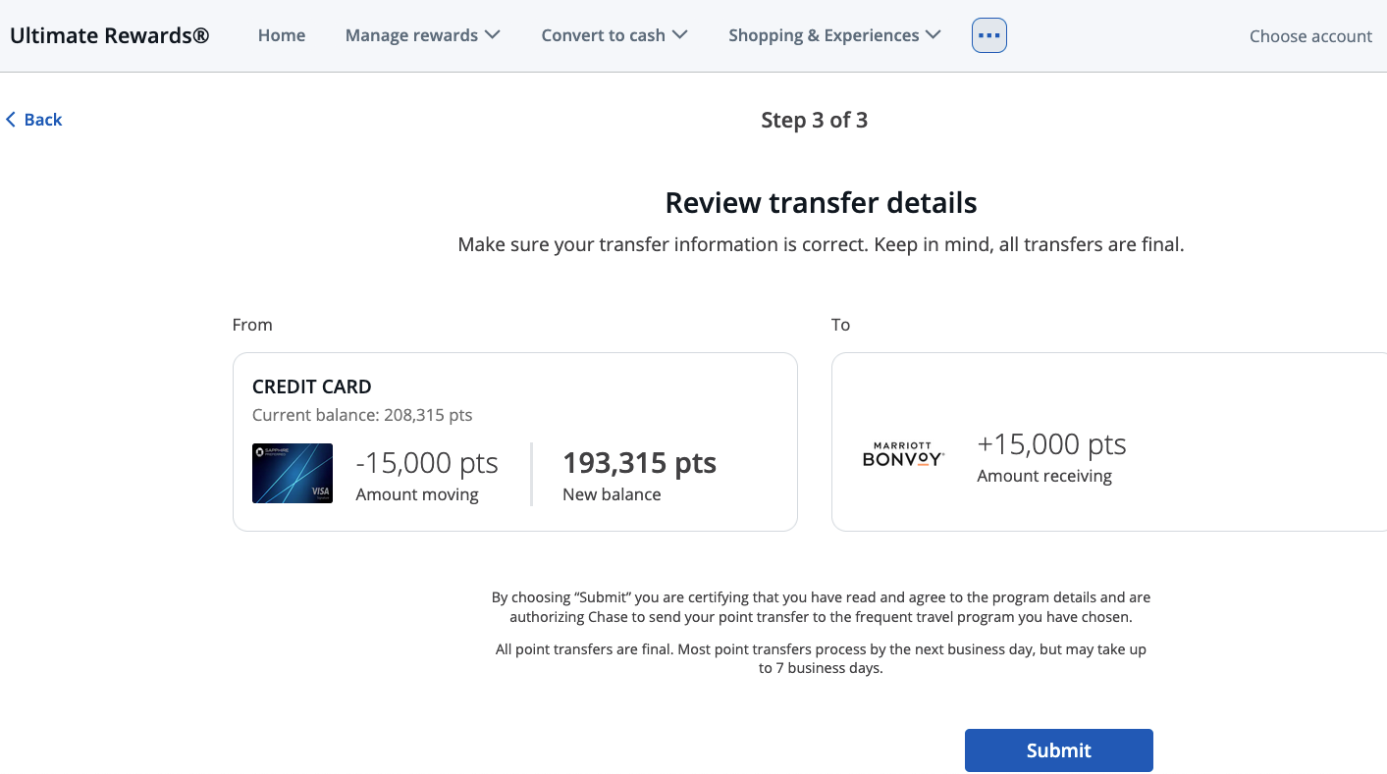Image resolution: width=1387 pixels, height=774 pixels.
Task: Open the Manage rewards dropdown chevron
Action: 493,34
